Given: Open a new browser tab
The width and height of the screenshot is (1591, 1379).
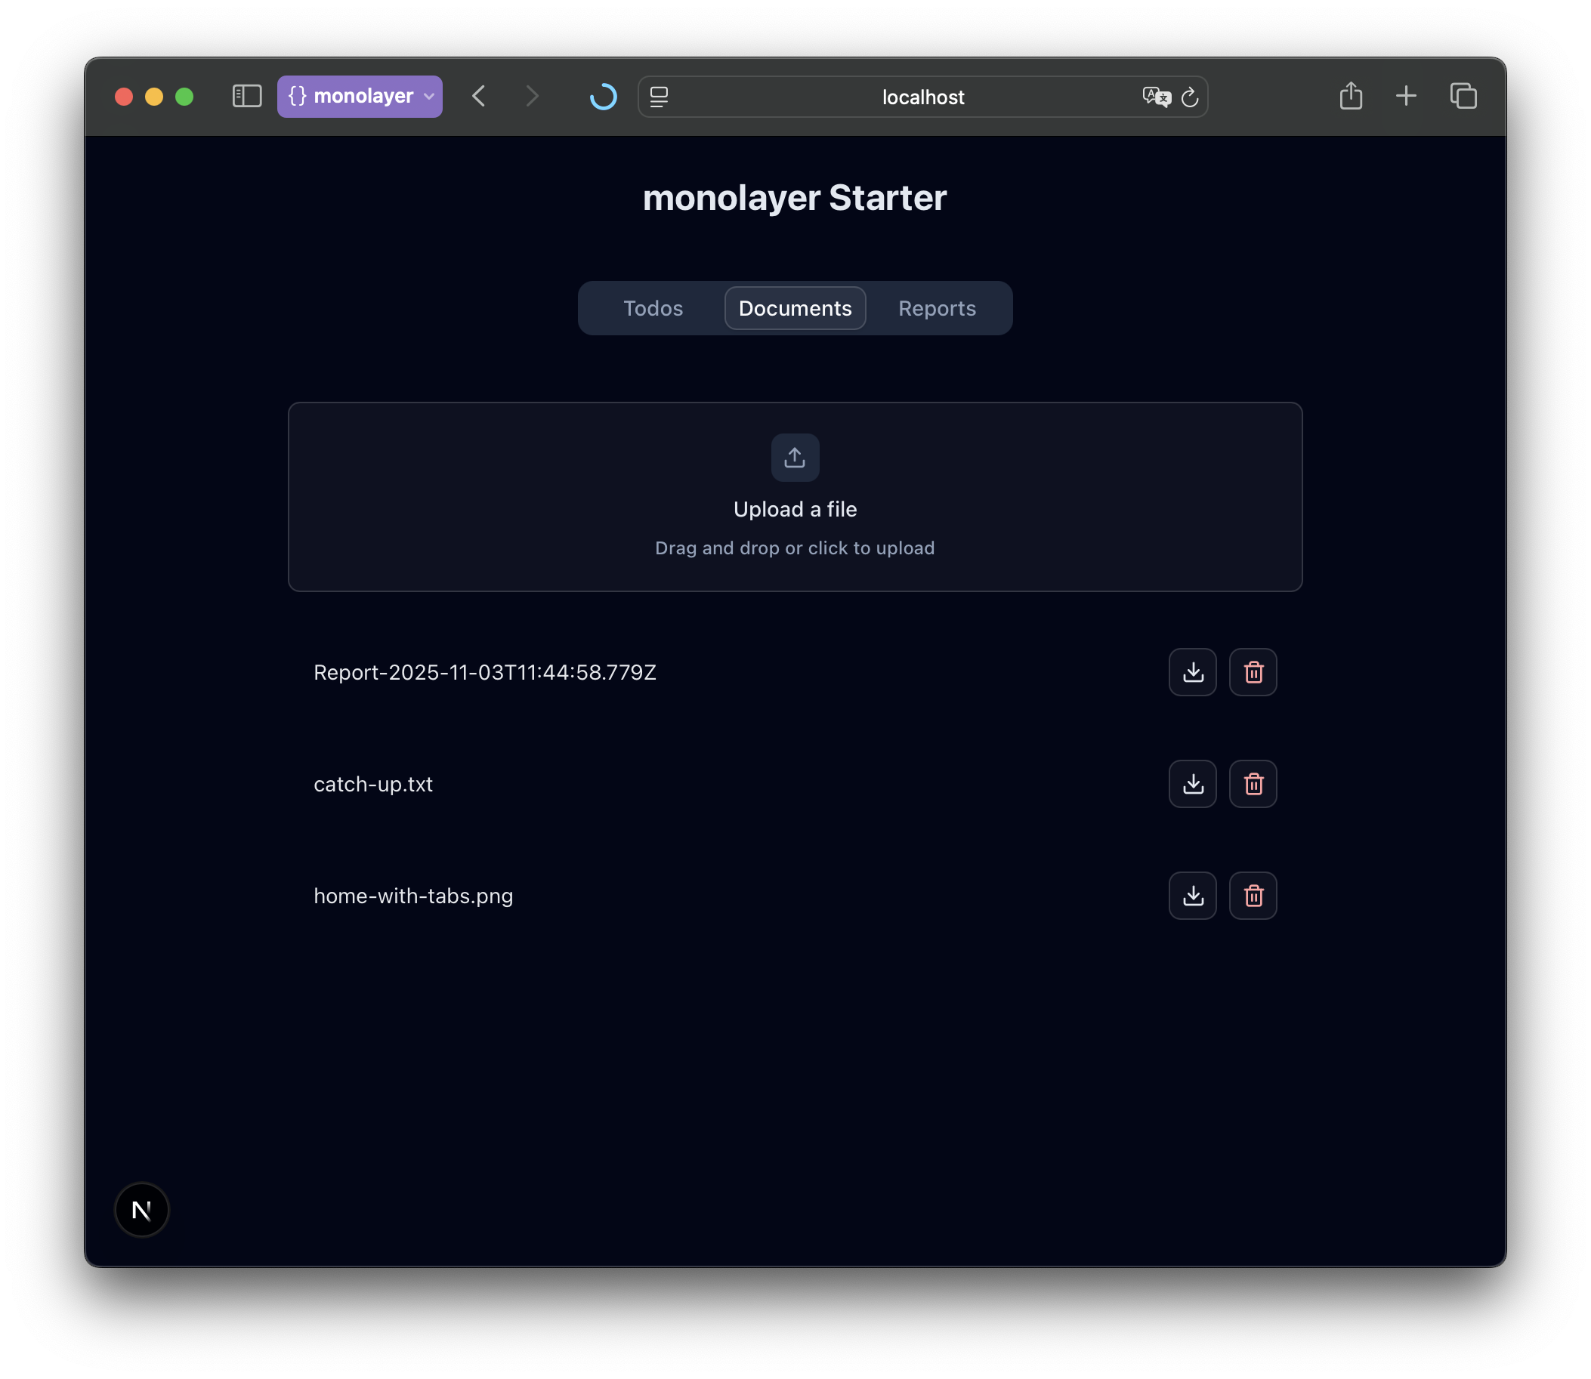Looking at the screenshot, I should pos(1405,96).
